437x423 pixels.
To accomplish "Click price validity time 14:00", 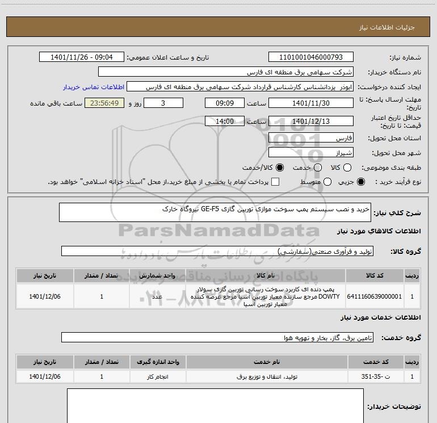I will 225,122.
